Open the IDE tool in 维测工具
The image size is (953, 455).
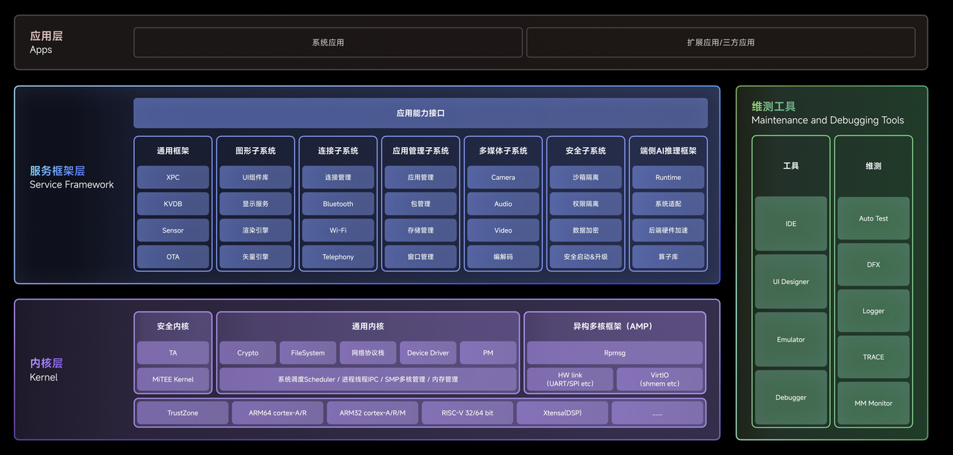pyautogui.click(x=790, y=223)
